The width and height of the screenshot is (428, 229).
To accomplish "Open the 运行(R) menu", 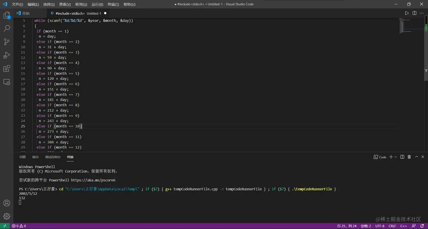I will pos(97,4).
